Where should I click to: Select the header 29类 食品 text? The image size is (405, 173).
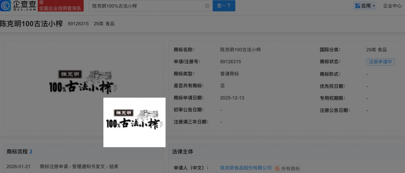pyautogui.click(x=104, y=24)
